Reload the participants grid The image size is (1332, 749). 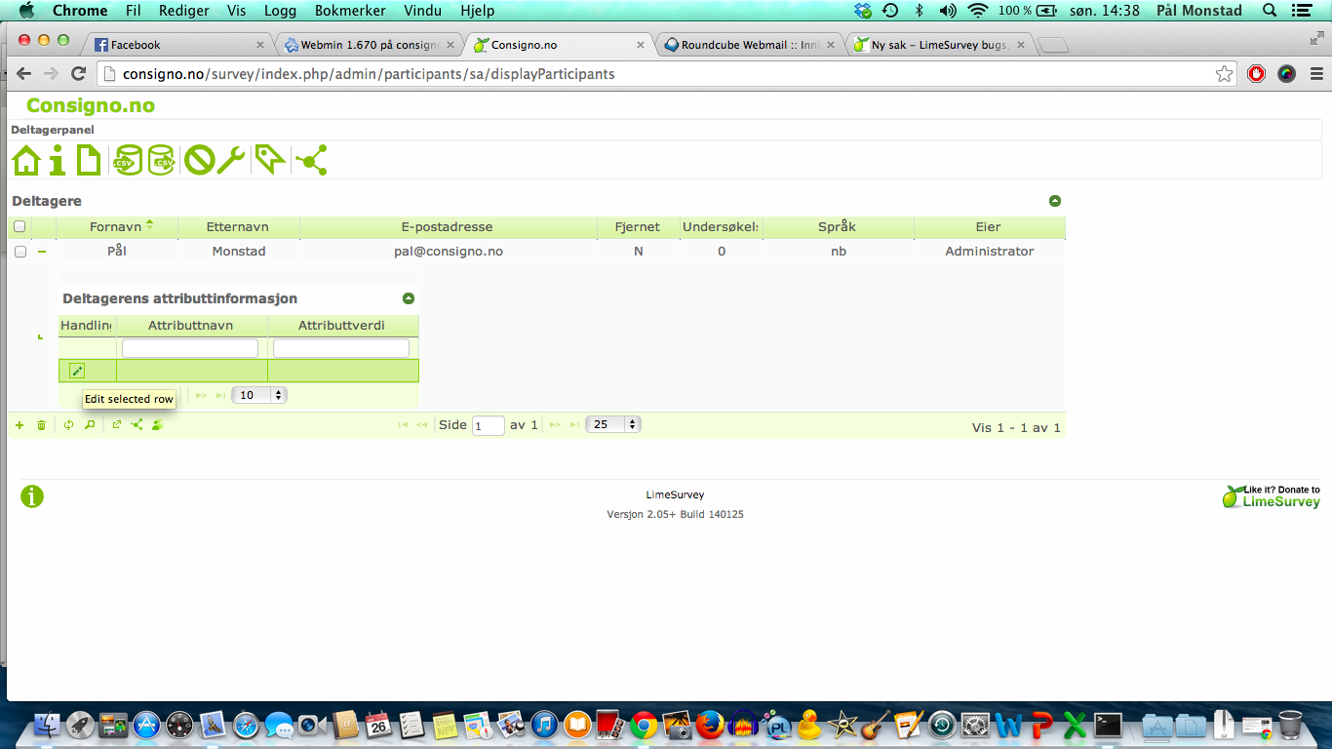click(x=68, y=425)
